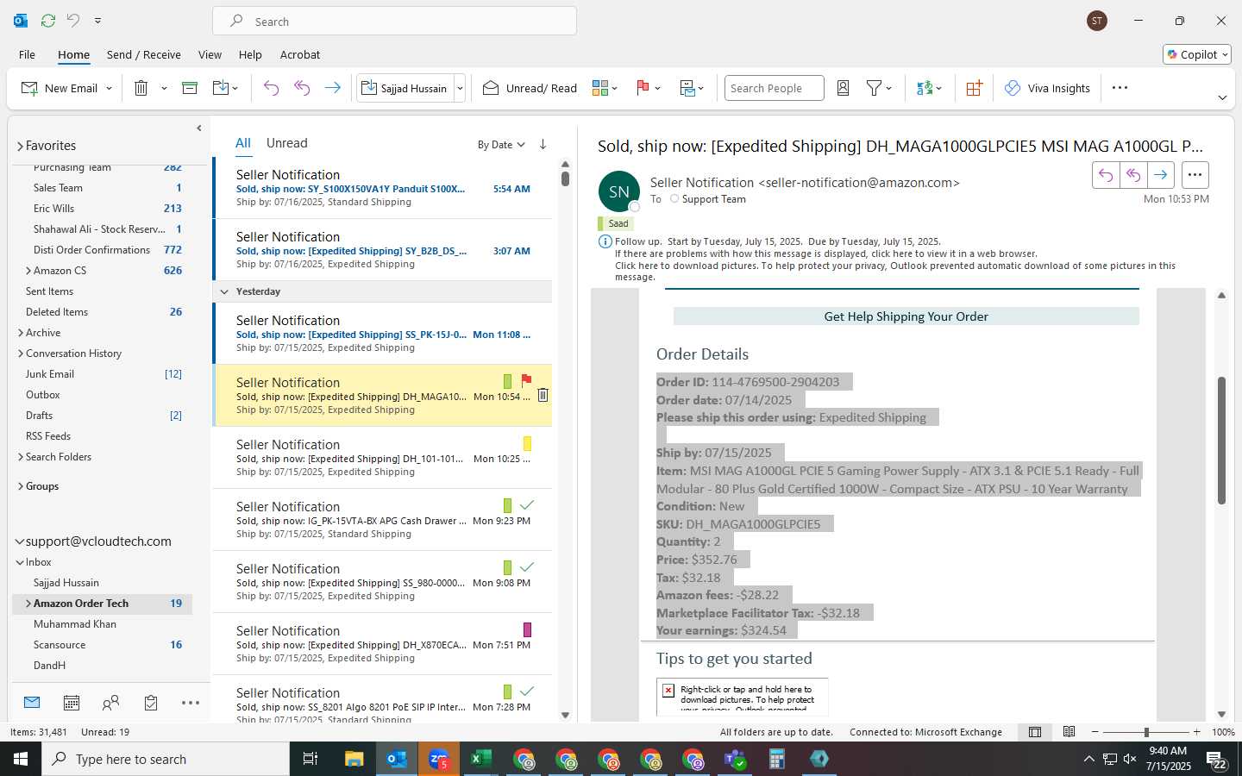Open Viva Insights button
Screen dimensions: 1242x776
(x=1048, y=88)
